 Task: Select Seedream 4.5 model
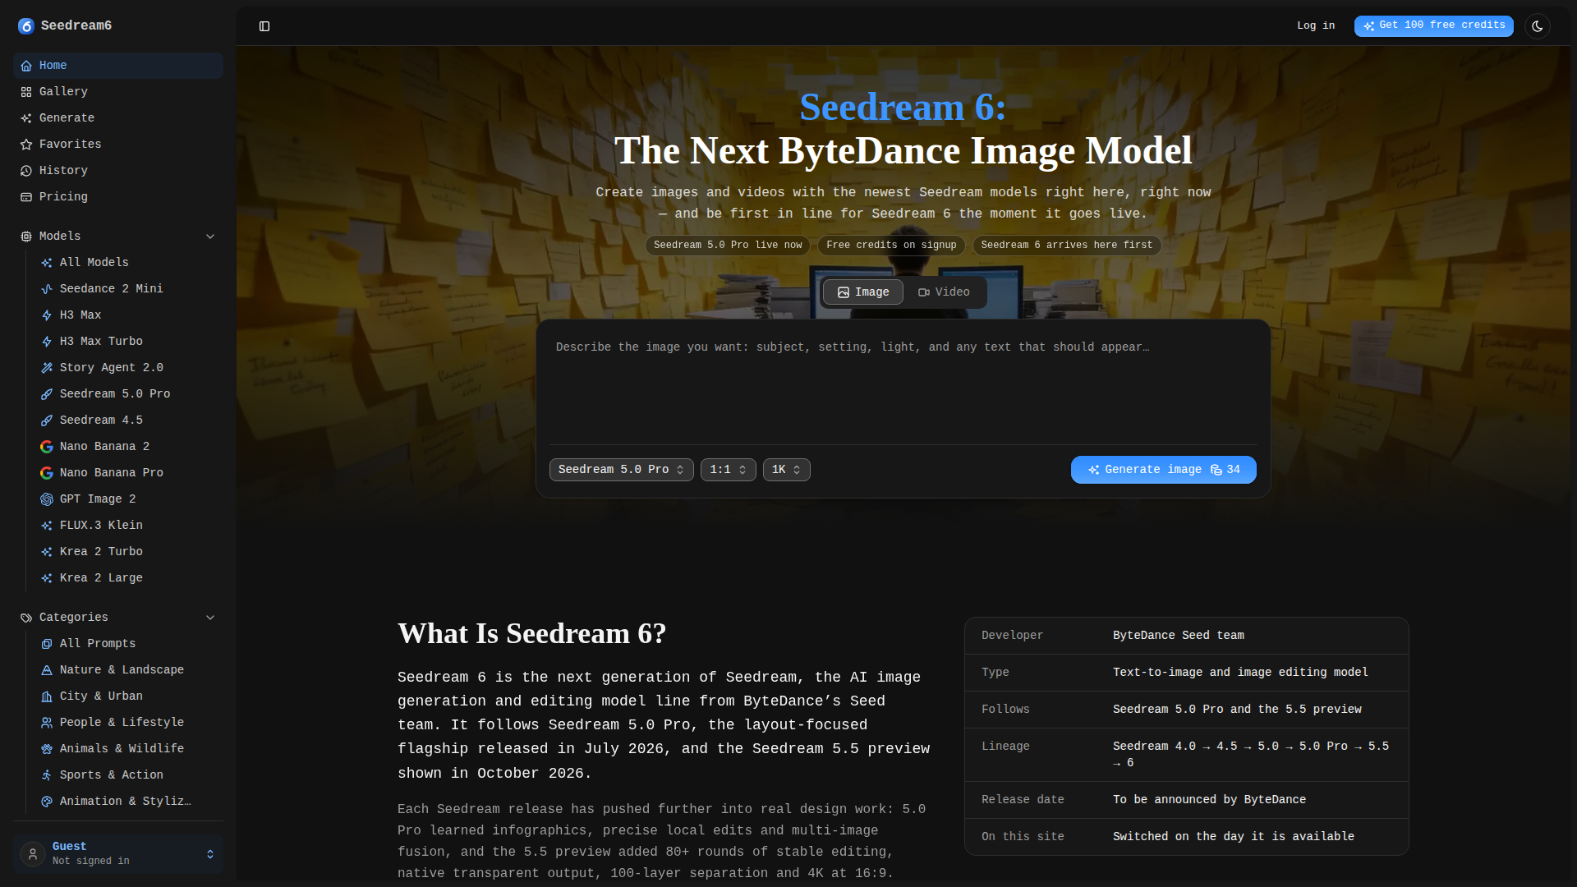128,421
